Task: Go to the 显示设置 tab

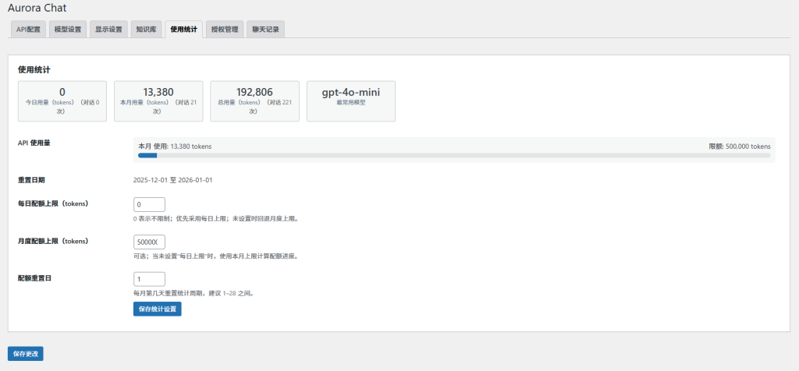Action: tap(108, 30)
